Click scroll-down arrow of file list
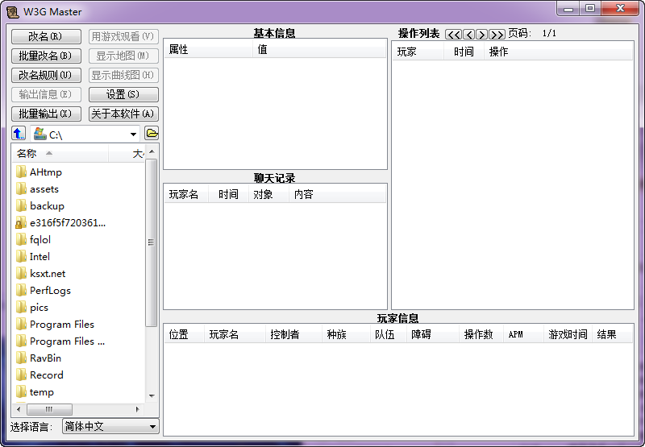The height and width of the screenshot is (447, 645). [x=152, y=396]
